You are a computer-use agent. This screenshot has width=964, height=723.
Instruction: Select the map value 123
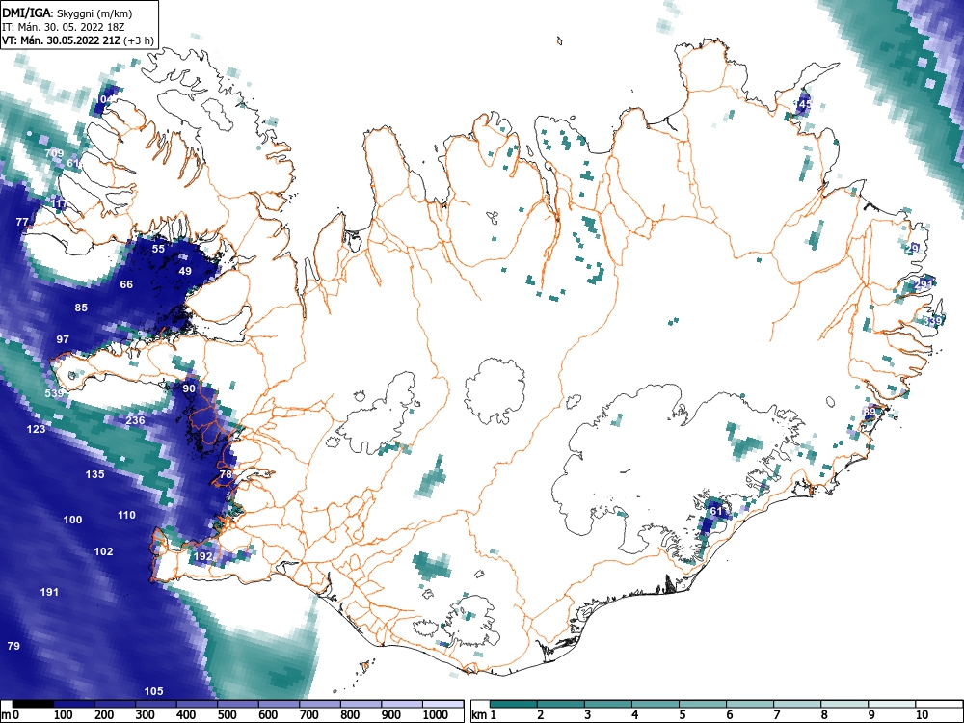coord(37,429)
